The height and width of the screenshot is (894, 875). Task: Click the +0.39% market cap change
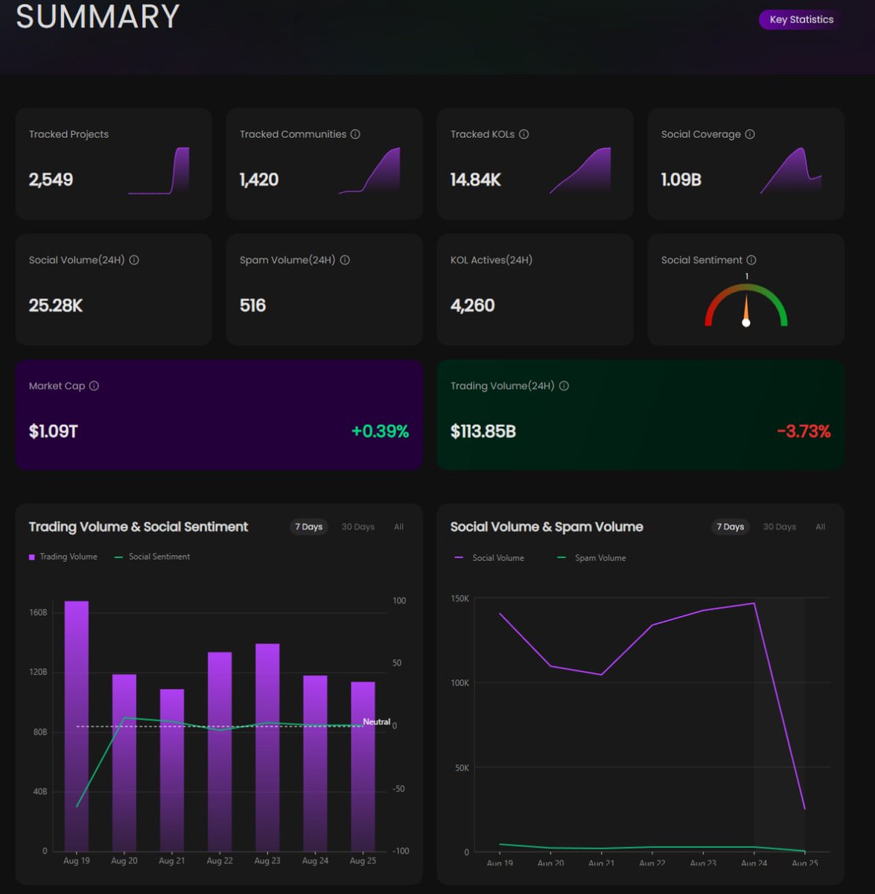point(380,431)
